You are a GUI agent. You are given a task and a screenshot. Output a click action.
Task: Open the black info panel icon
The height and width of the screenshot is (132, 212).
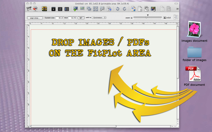click(x=54, y=9)
